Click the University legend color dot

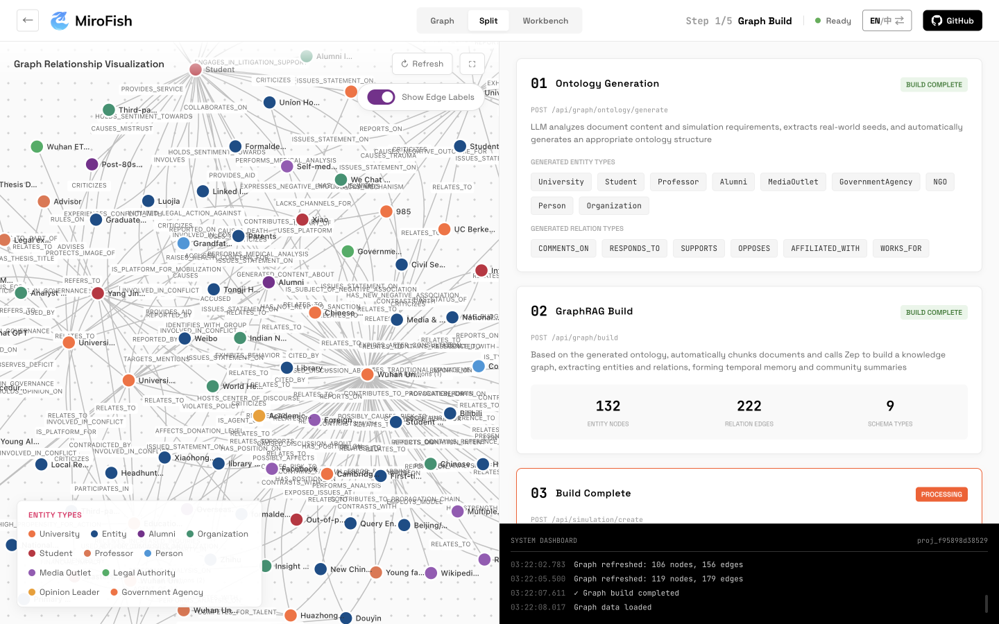32,534
